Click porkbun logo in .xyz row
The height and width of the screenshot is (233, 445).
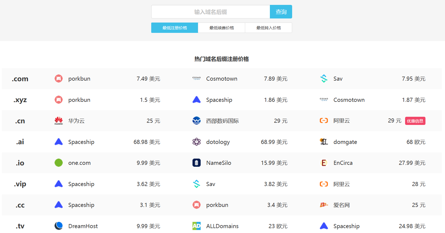click(59, 100)
